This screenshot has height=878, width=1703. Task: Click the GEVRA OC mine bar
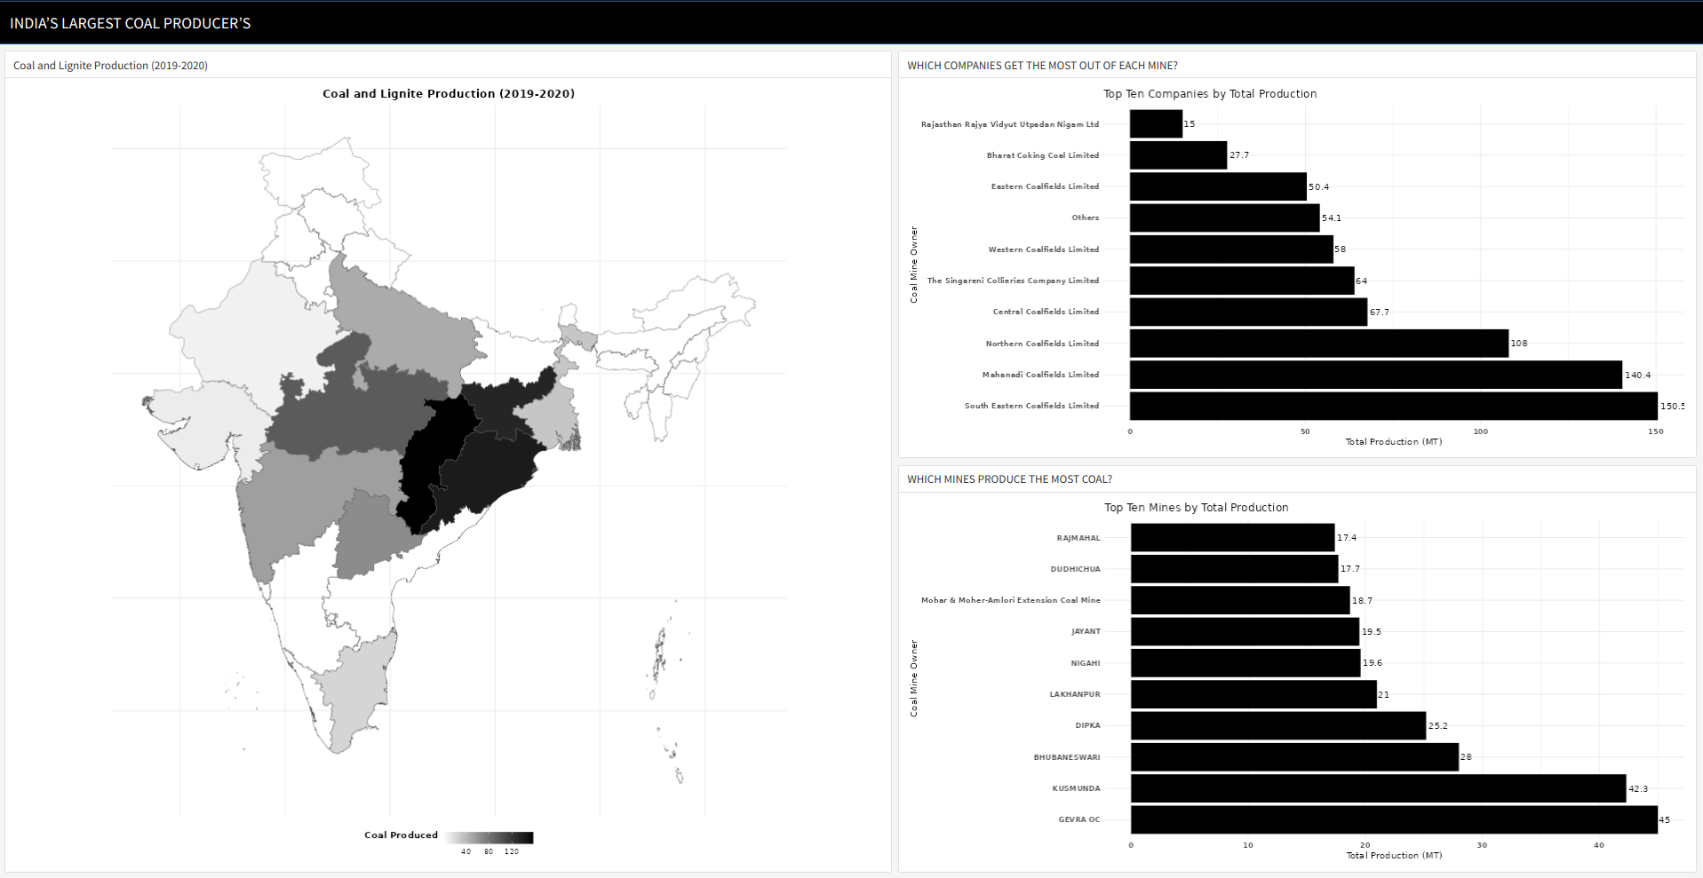[x=1394, y=819]
